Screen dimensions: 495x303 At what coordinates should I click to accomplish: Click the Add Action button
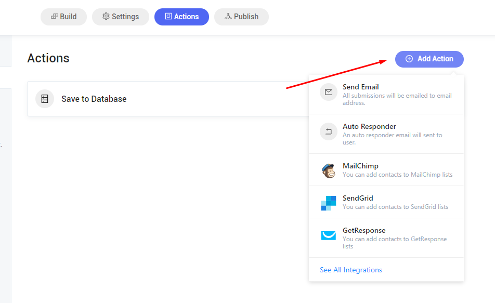[429, 59]
